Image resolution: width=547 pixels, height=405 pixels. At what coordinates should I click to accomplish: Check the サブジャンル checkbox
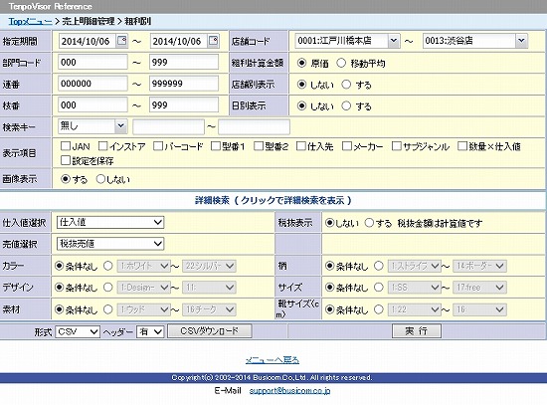(x=396, y=146)
